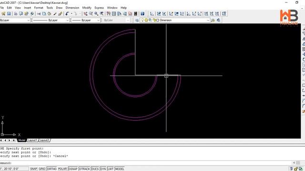Click the first UCS icon

pyautogui.click(x=152, y=14)
